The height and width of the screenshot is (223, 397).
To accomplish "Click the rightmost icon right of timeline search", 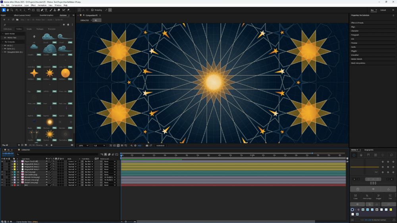I will point(117,154).
